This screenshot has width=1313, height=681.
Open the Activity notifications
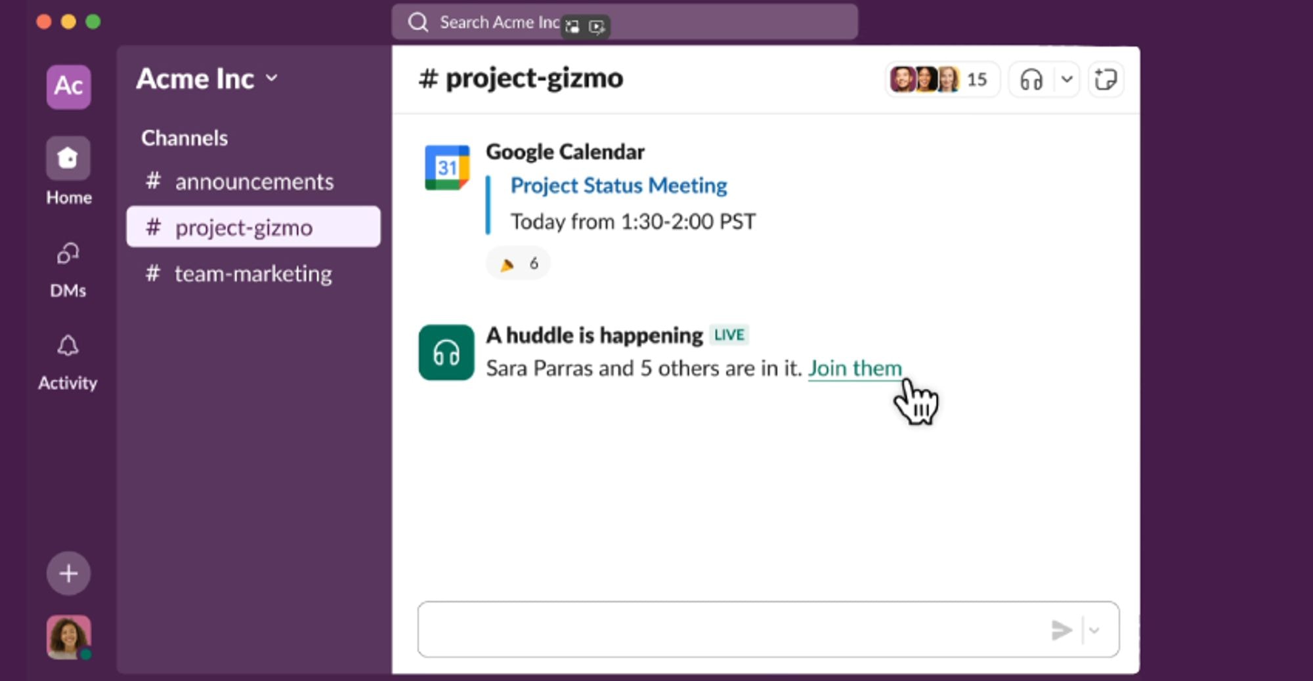68,346
